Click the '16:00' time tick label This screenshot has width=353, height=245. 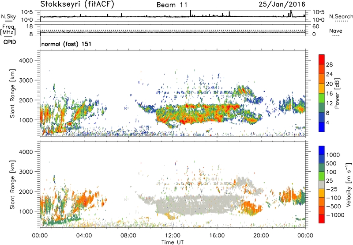pos(217,236)
